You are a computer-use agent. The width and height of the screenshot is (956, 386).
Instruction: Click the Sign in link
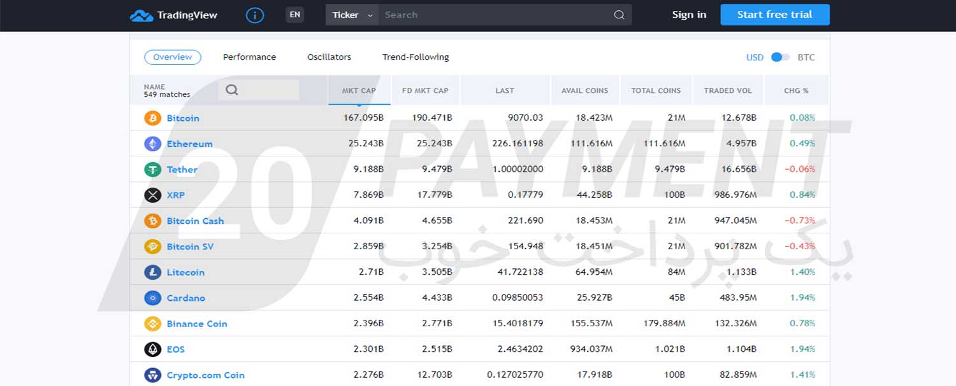pos(689,15)
